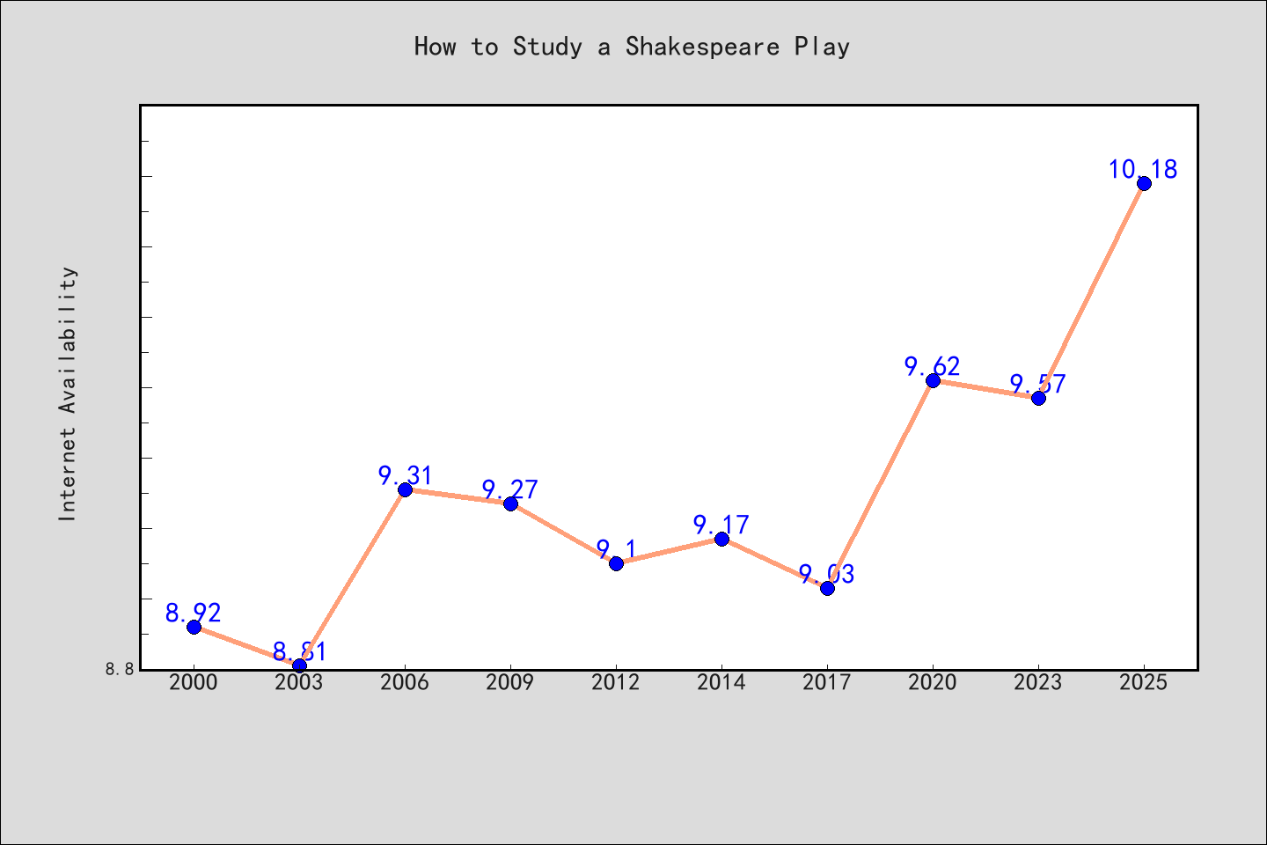Click the x-axis label 2000
The image size is (1267, 845).
click(194, 683)
